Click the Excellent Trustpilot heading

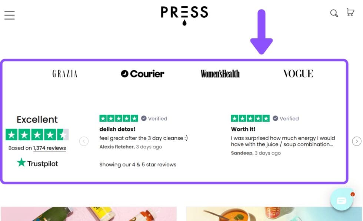coord(37,119)
